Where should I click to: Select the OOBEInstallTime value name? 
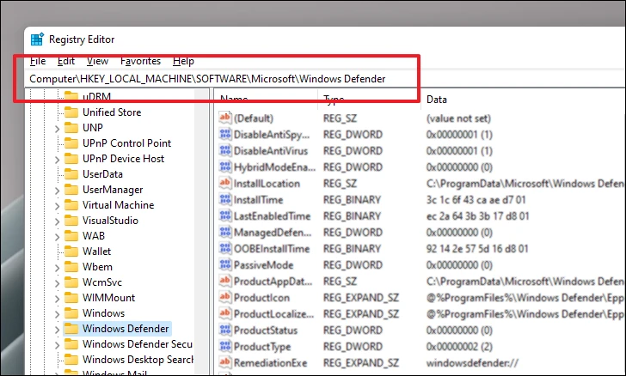[x=272, y=249]
